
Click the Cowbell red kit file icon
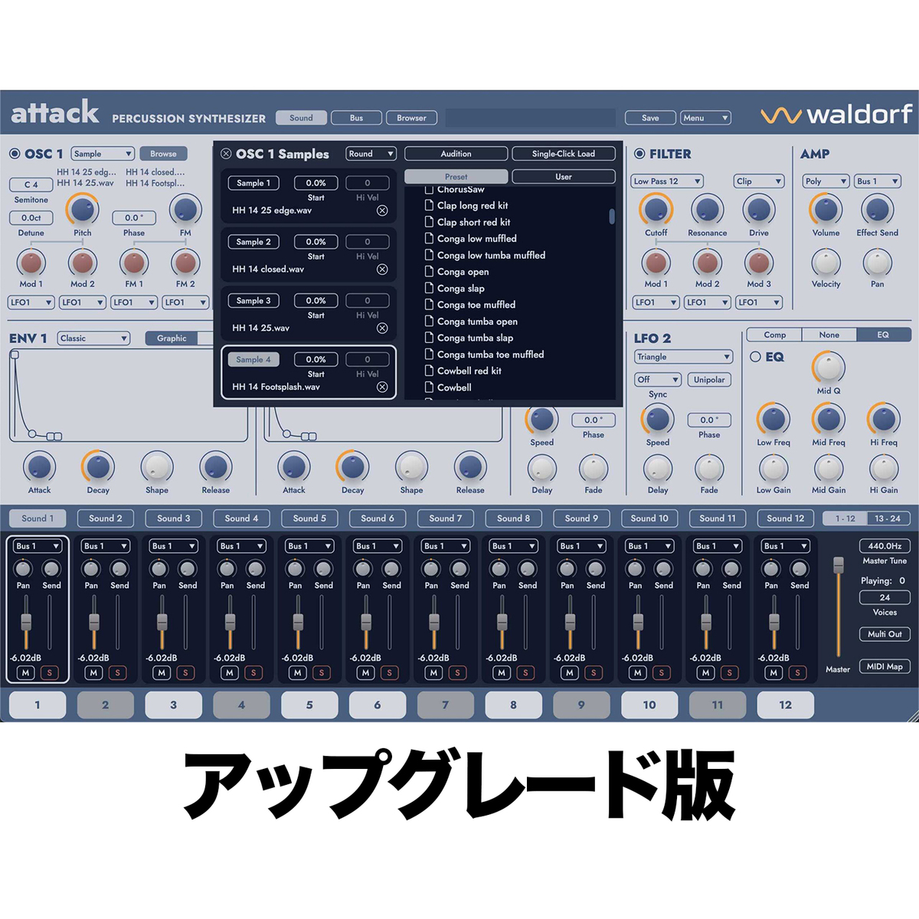pos(430,371)
